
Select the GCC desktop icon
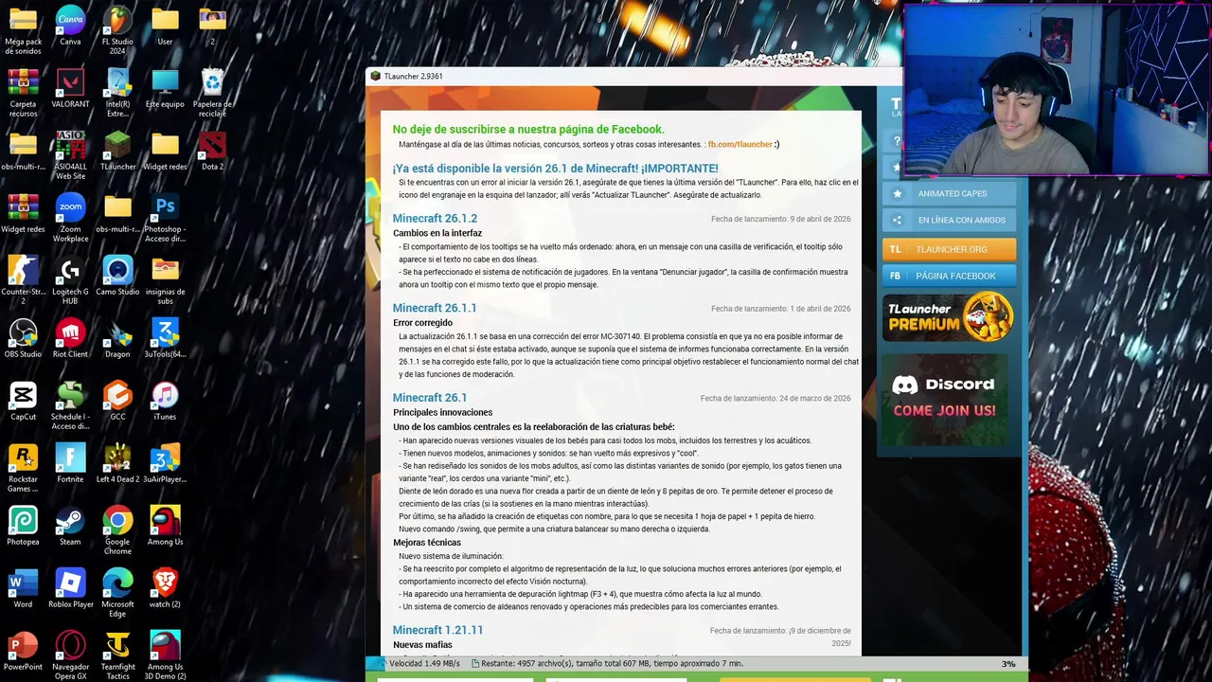pyautogui.click(x=117, y=402)
